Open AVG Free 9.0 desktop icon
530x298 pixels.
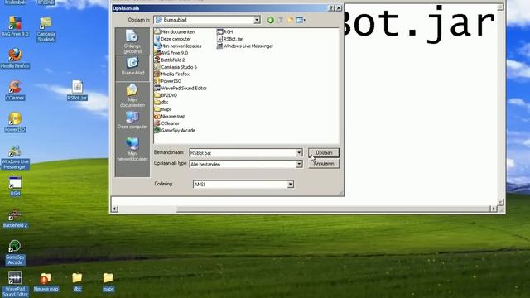15,26
